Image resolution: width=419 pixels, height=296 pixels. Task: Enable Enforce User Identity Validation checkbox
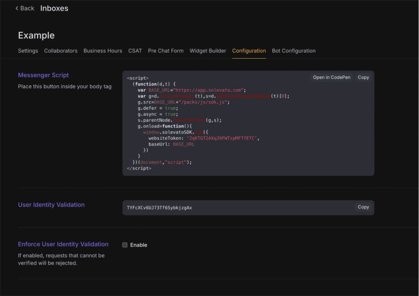125,245
